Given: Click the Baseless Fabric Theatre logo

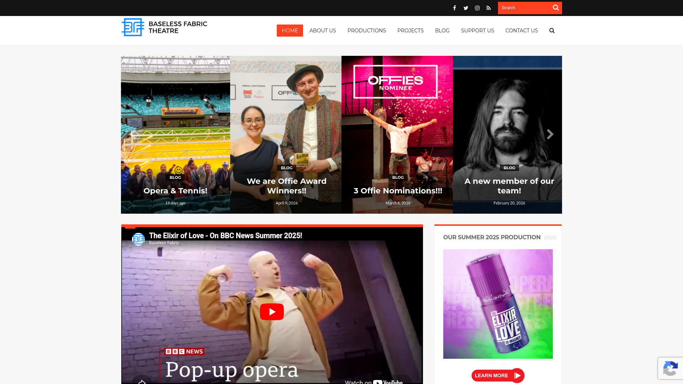Looking at the screenshot, I should [x=164, y=27].
